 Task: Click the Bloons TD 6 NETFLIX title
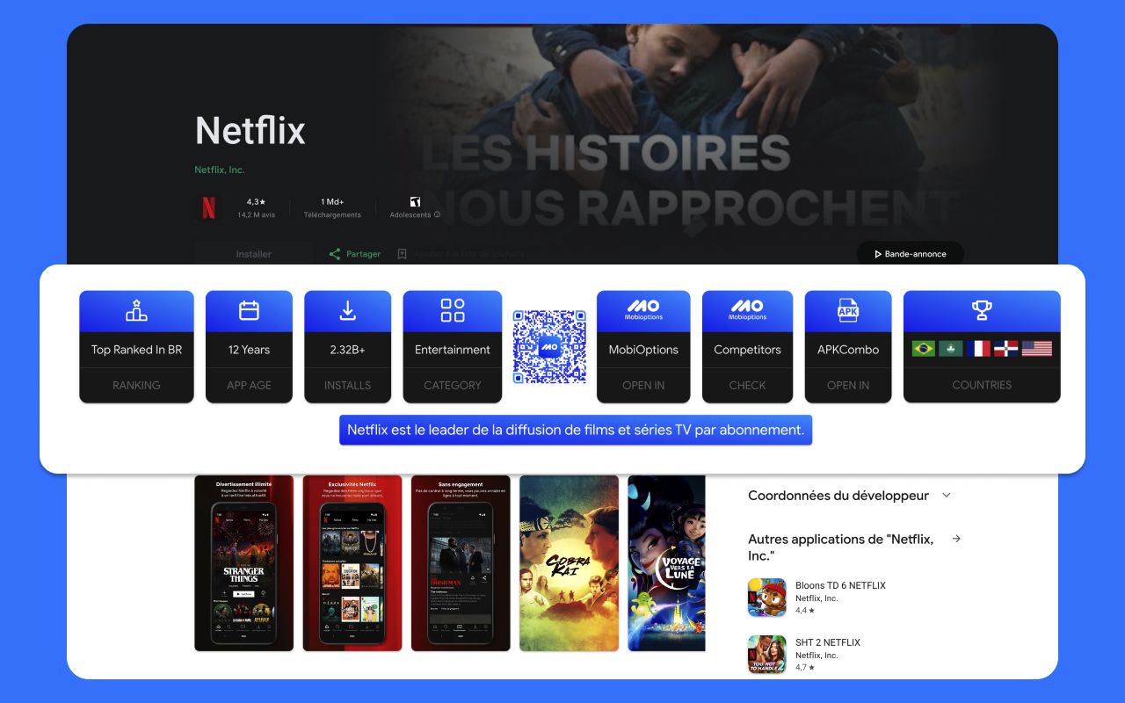[x=840, y=585]
